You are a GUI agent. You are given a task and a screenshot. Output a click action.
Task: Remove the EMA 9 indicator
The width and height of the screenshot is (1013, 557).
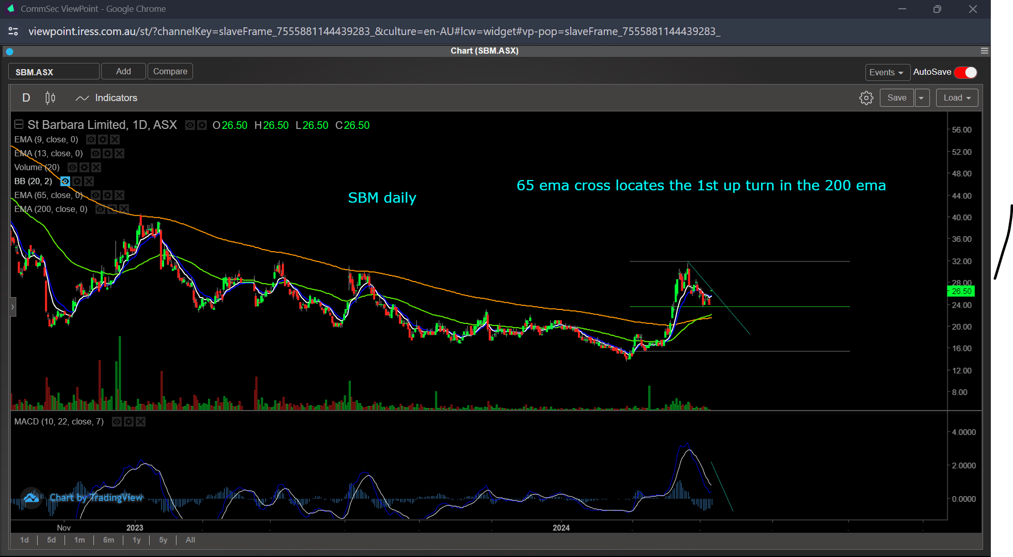[115, 139]
